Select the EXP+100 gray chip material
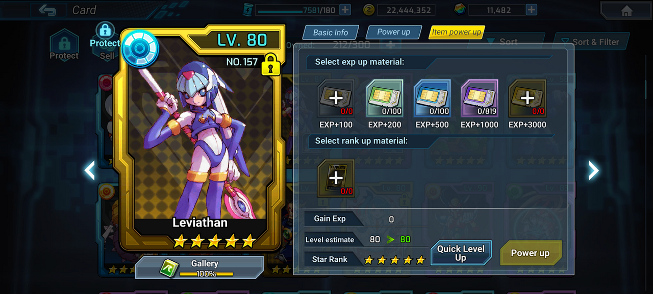Image resolution: width=653 pixels, height=294 pixels. [336, 98]
